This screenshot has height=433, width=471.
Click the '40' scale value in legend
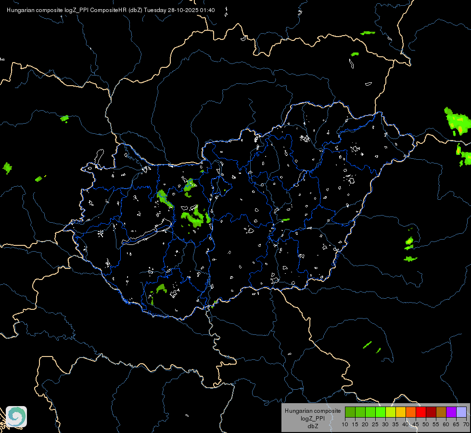(x=406, y=425)
